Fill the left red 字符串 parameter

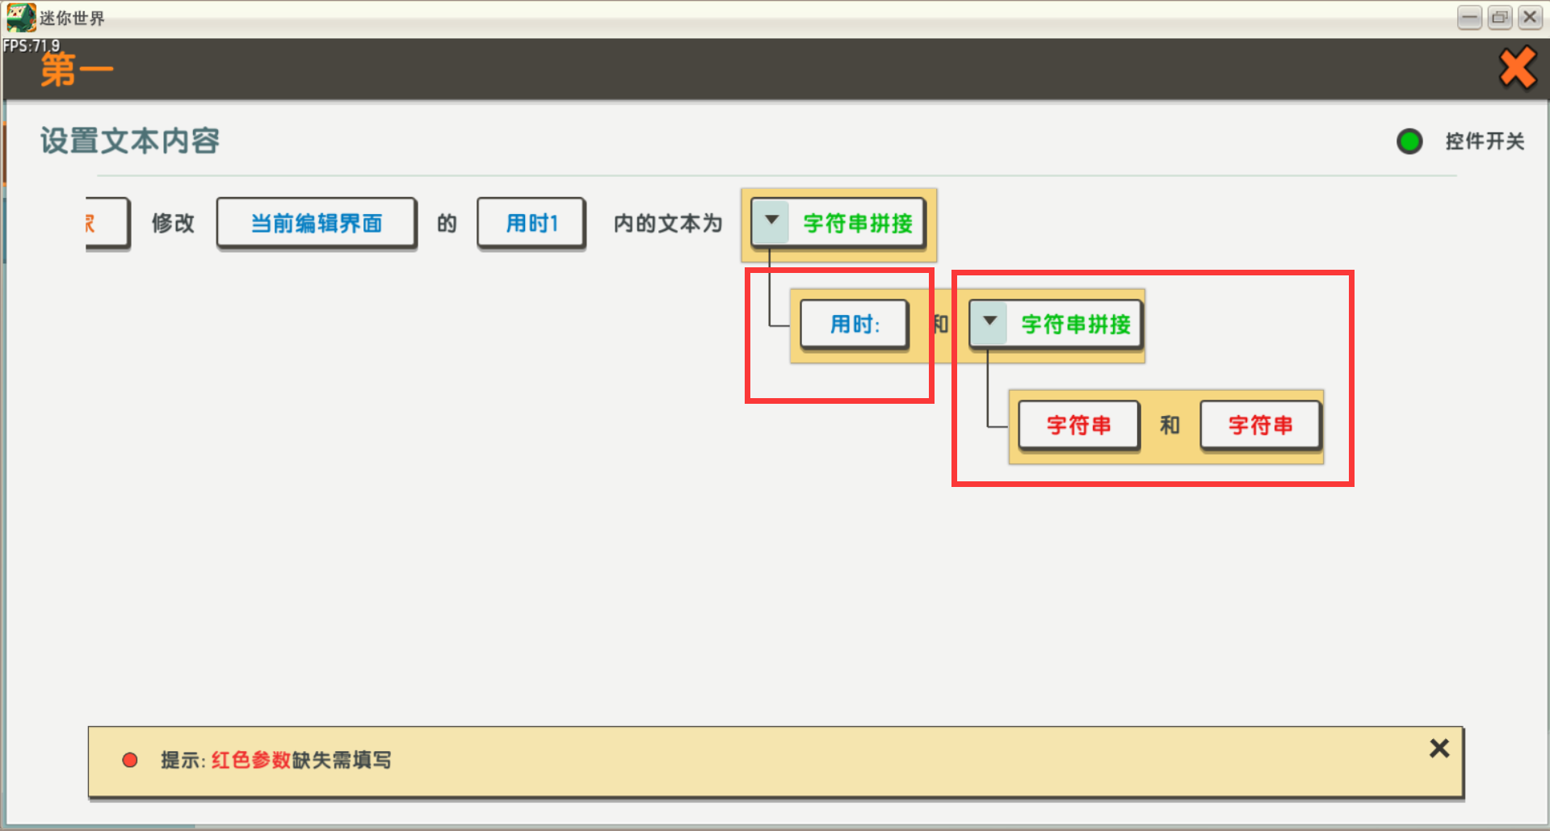point(1078,426)
